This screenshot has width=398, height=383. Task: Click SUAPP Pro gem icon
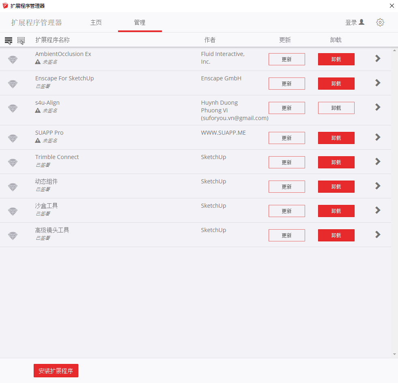13,138
